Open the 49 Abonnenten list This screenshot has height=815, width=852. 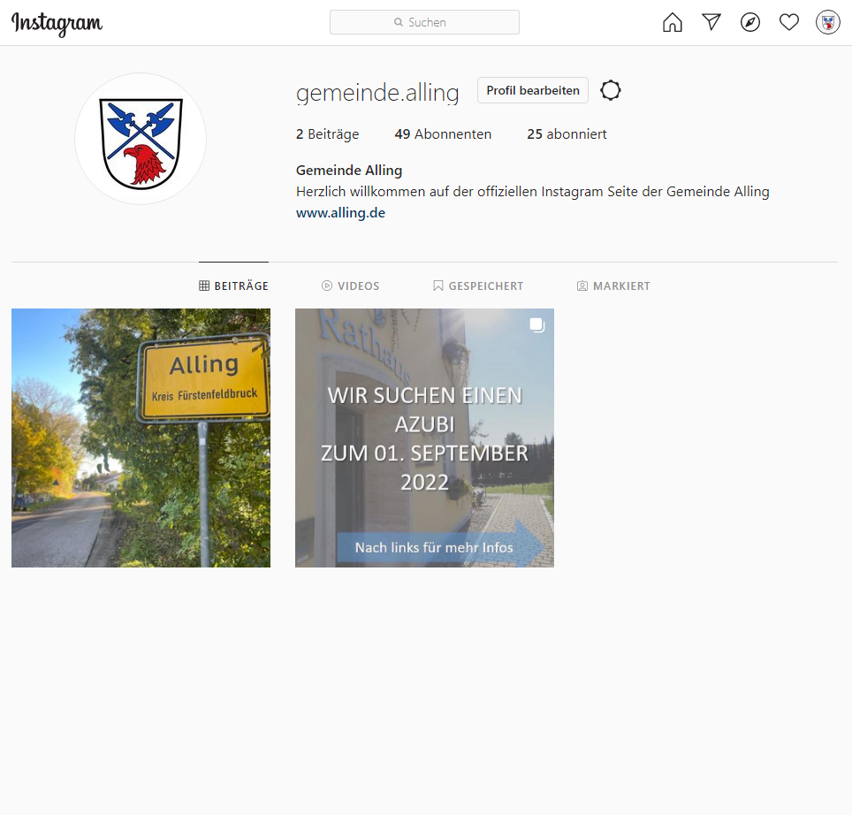click(x=443, y=134)
